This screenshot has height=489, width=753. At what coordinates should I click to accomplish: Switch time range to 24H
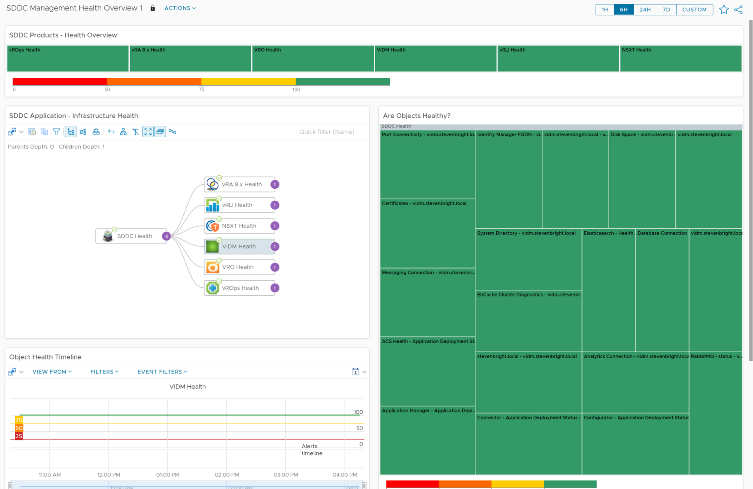645,10
